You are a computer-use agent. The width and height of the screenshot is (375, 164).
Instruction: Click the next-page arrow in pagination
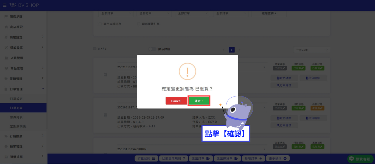click(x=239, y=50)
